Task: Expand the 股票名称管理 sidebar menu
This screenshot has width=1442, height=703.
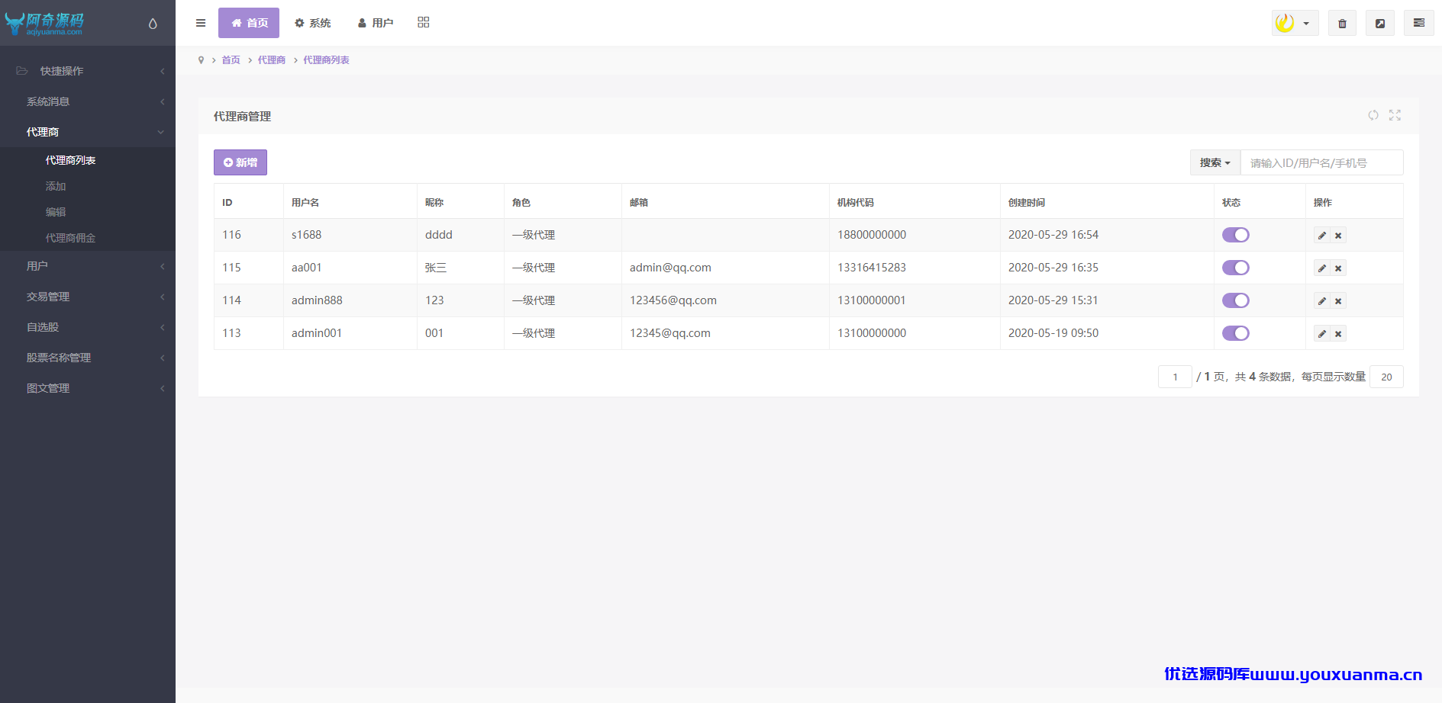Action: 88,358
